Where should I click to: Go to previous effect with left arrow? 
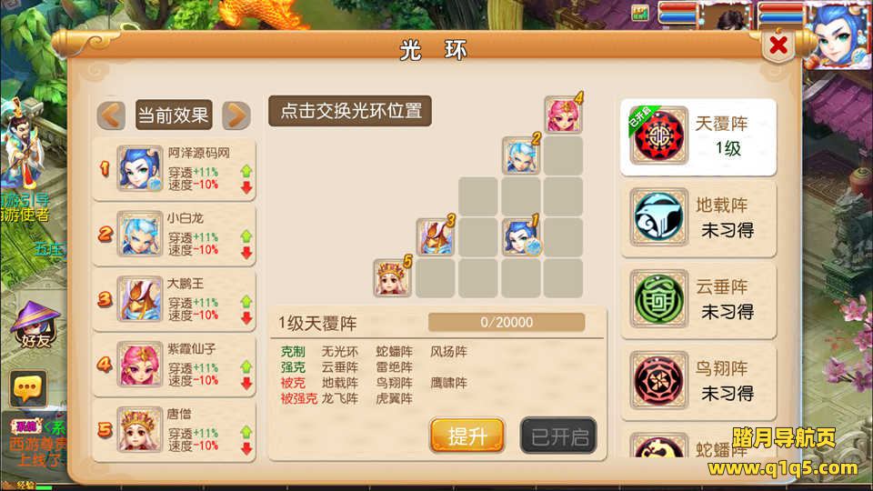[x=111, y=115]
